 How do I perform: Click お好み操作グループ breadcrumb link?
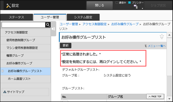(x=125, y=24)
